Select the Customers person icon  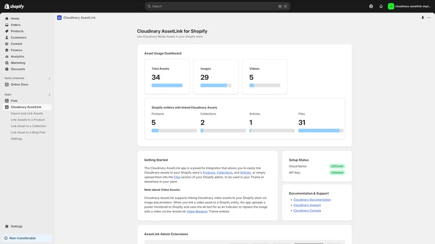[x=7, y=37]
